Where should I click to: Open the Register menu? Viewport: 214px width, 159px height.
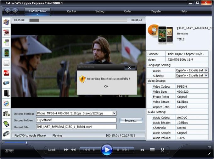pos(156,11)
